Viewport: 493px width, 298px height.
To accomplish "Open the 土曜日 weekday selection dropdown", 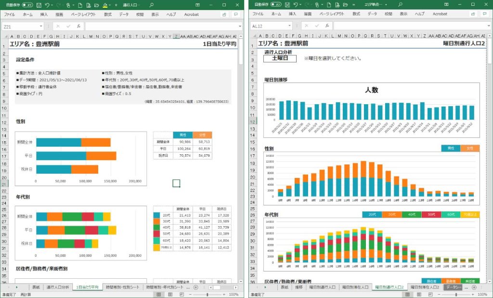I will 279,58.
